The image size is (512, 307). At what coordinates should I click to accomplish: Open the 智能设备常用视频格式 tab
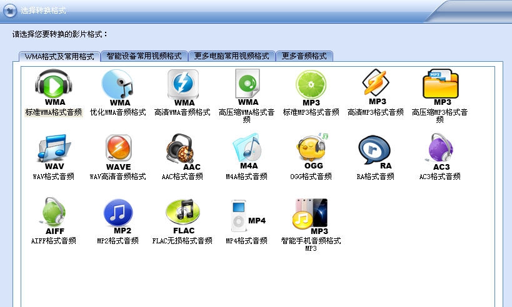(144, 56)
